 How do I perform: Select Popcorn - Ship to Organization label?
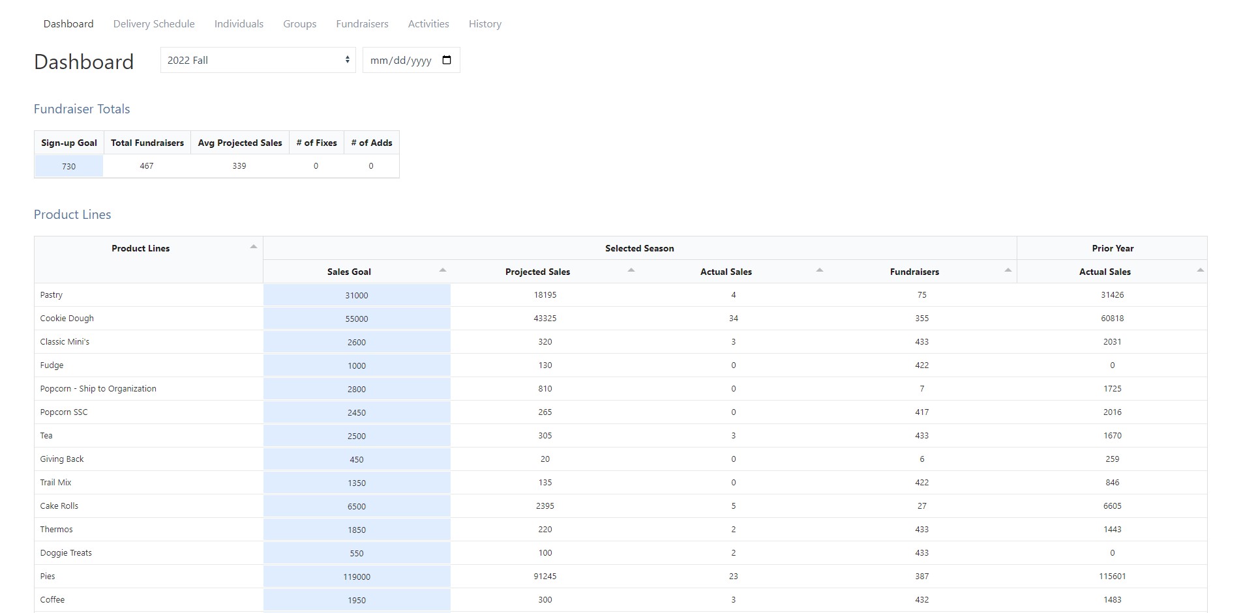[x=98, y=388]
